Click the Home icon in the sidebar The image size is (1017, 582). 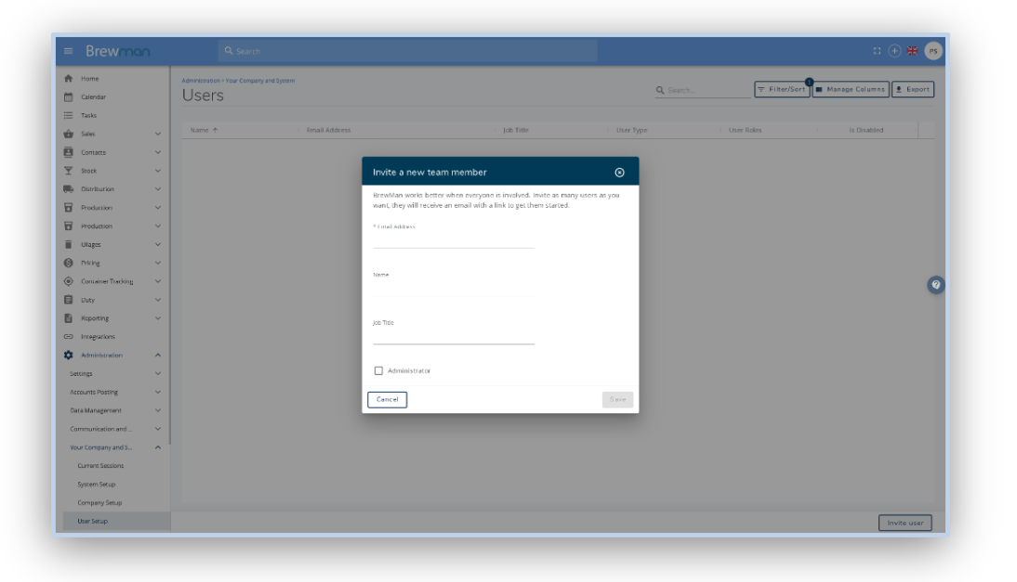(69, 79)
